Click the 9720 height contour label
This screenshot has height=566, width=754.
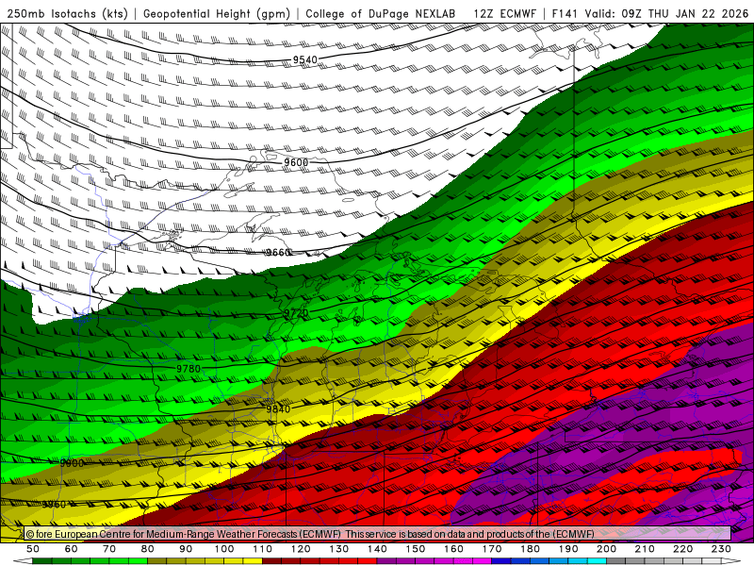[296, 313]
